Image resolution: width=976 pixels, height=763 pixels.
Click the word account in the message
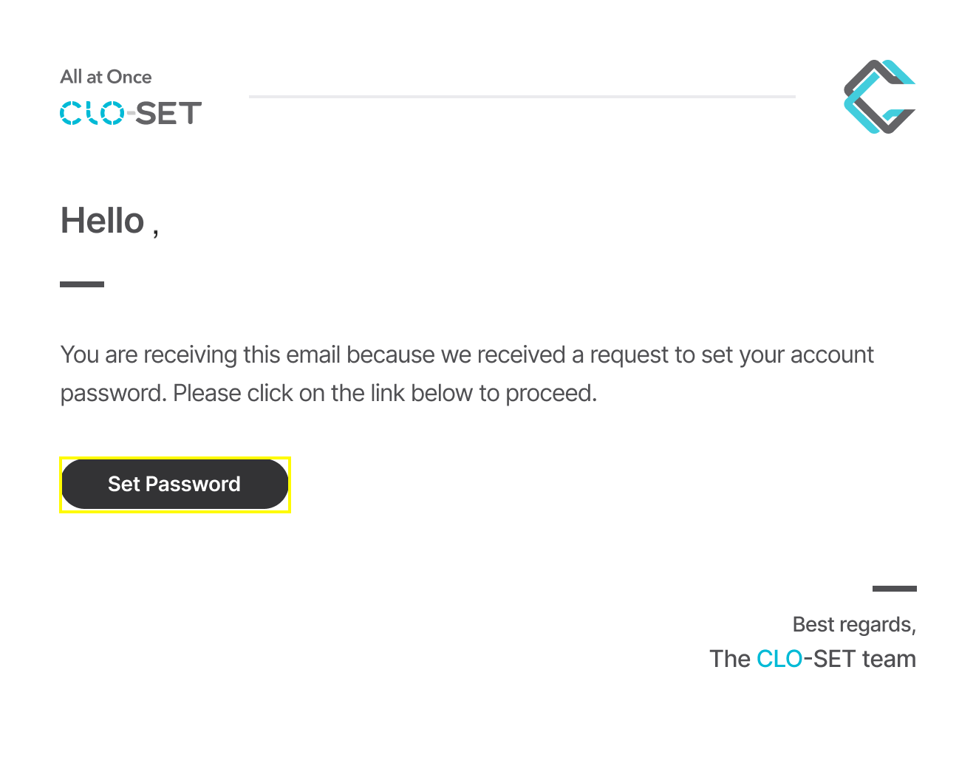832,355
